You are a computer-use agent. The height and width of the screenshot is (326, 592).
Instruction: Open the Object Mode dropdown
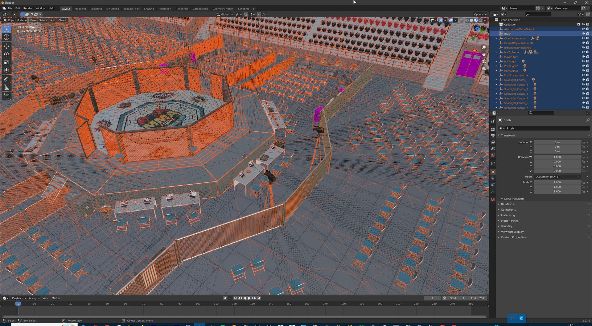tap(15, 20)
